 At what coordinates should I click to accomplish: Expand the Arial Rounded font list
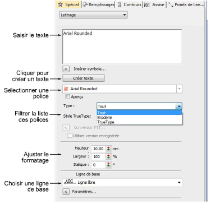click(x=179, y=89)
